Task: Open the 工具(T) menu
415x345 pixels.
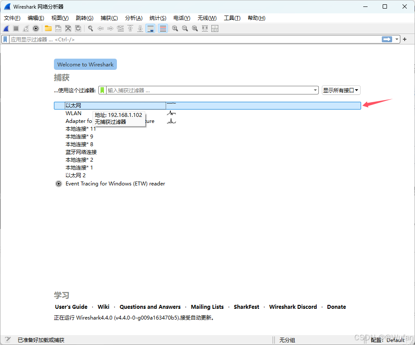Action: [232, 18]
